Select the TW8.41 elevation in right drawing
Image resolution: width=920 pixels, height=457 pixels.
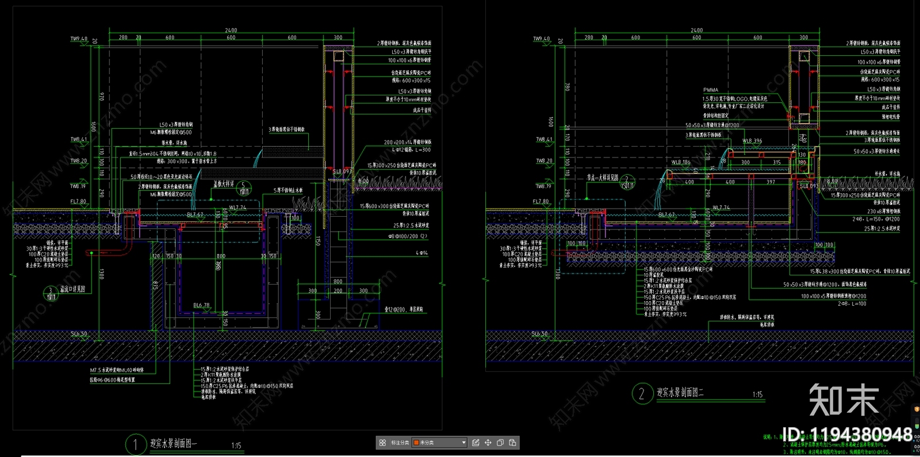(x=545, y=139)
